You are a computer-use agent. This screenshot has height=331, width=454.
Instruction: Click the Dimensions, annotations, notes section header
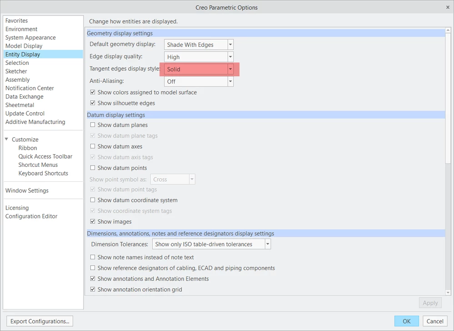point(266,234)
